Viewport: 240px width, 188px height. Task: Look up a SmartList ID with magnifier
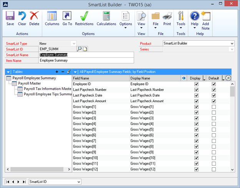[x=79, y=49]
